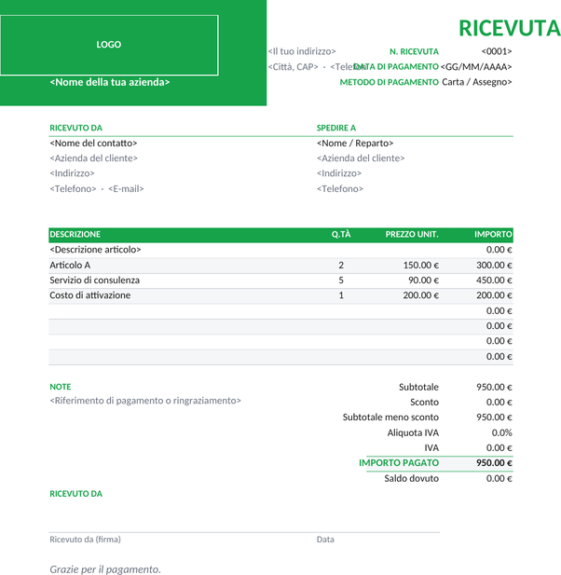
Task: Click quantity 5 in Servizio di consulenza row
Action: tap(341, 281)
